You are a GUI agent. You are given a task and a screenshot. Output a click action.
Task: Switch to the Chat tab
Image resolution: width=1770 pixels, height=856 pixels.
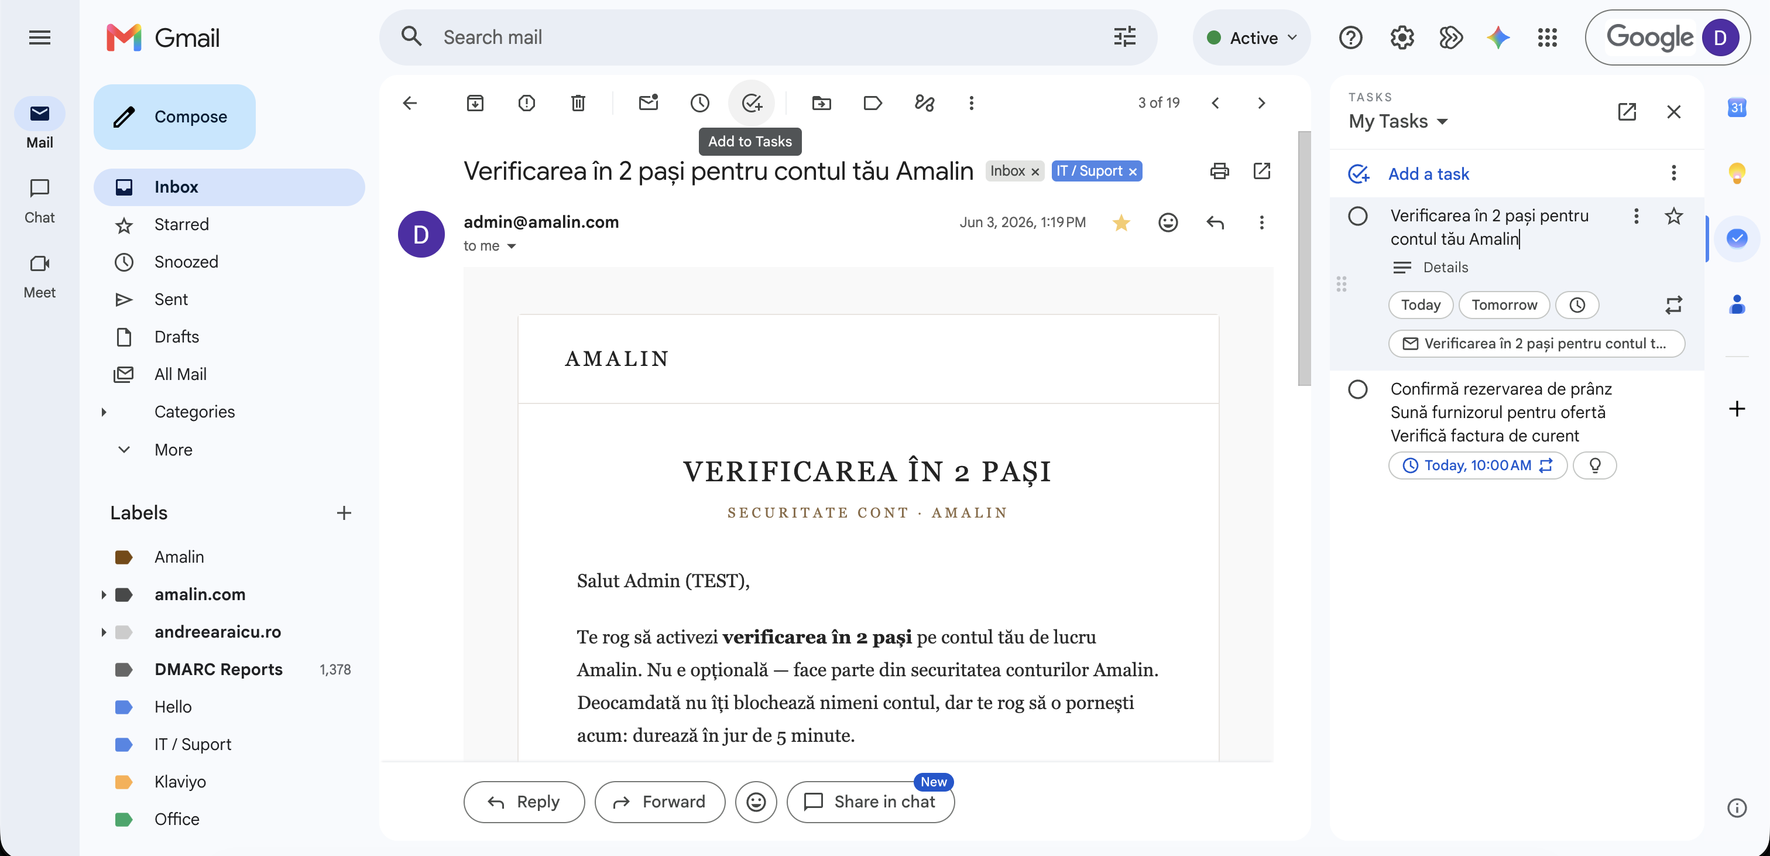pyautogui.click(x=39, y=201)
